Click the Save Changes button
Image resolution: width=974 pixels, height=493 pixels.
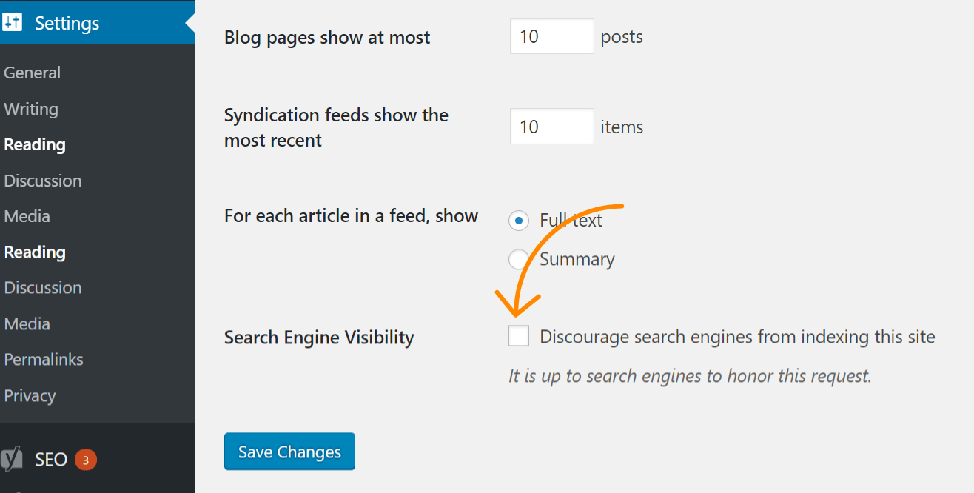pyautogui.click(x=289, y=451)
